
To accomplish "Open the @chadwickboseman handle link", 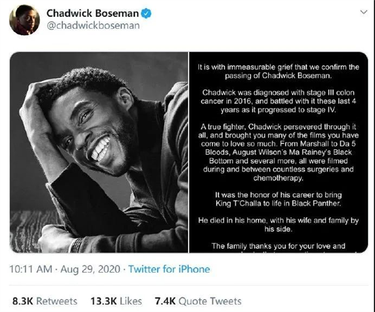I will [93, 26].
